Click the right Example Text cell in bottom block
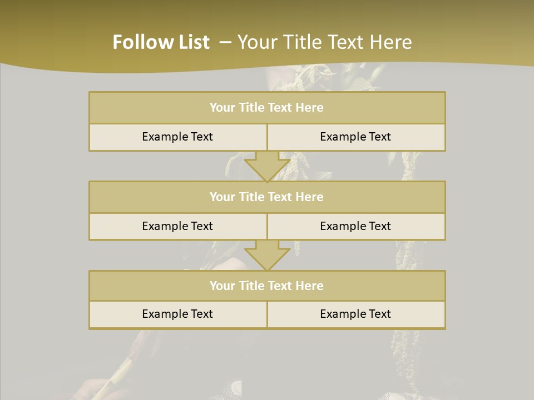The width and height of the screenshot is (534, 400). (355, 314)
